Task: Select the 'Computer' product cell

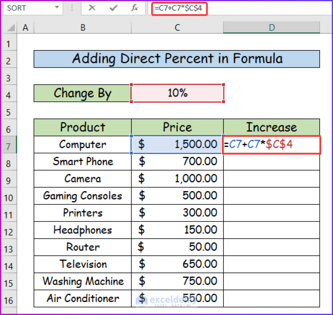Action: point(83,145)
